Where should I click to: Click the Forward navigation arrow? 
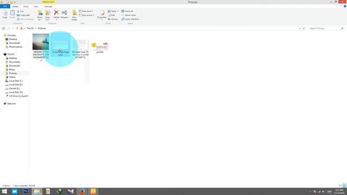click(x=9, y=28)
